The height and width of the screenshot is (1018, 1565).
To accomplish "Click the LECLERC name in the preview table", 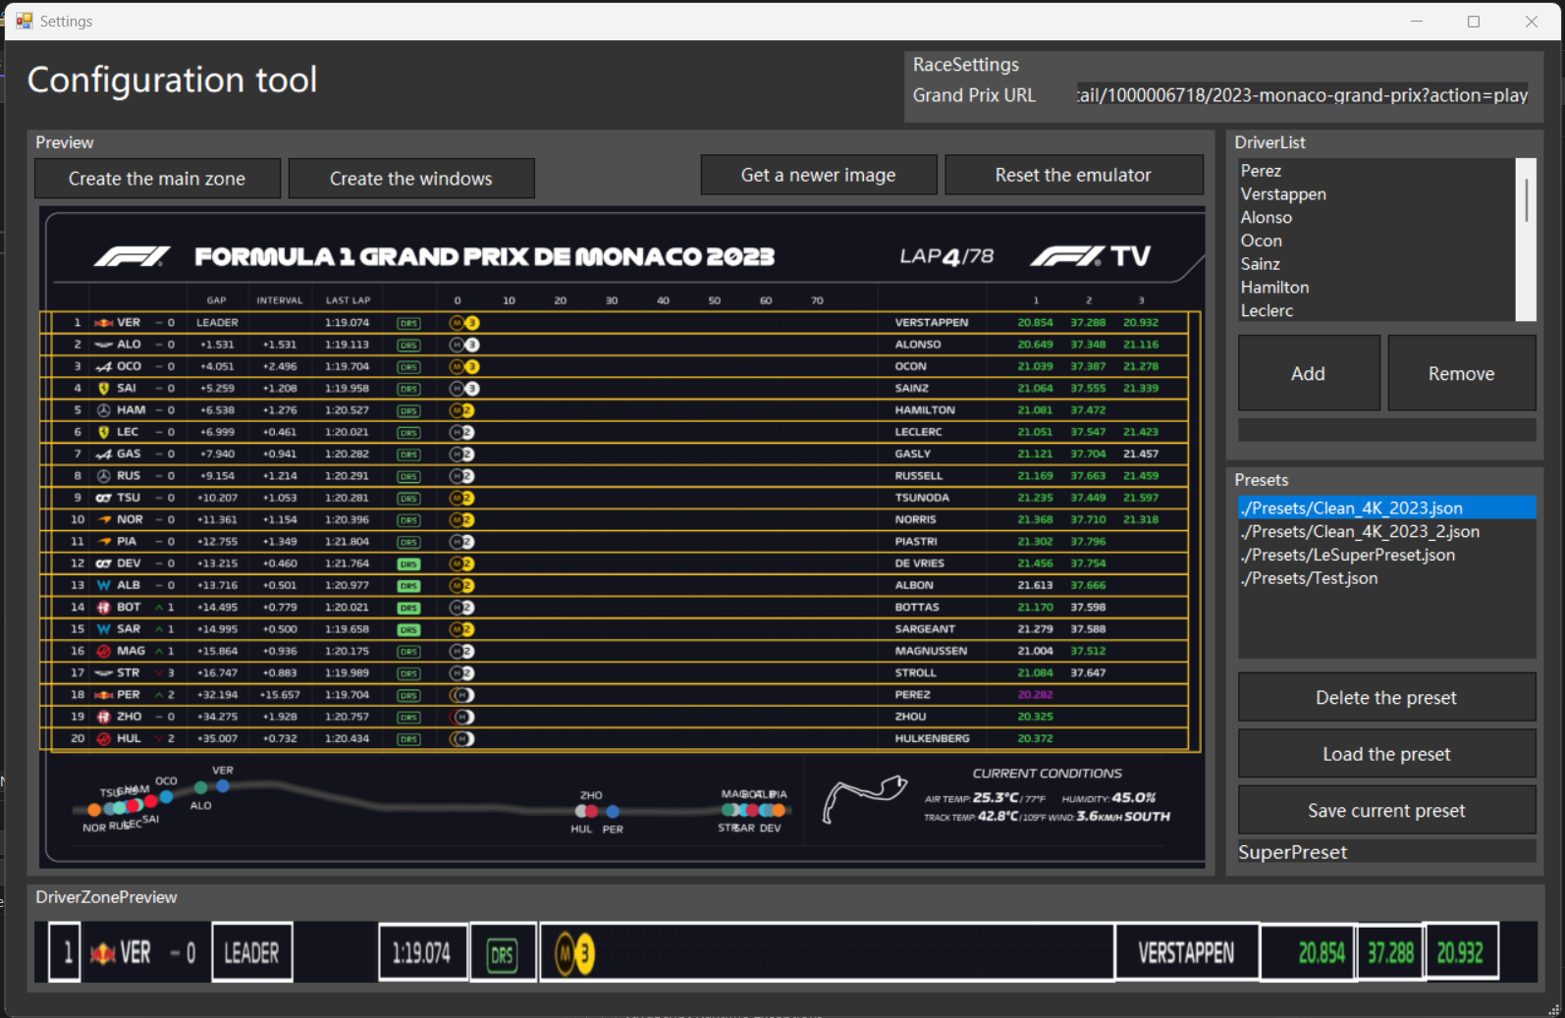I will 919,432.
